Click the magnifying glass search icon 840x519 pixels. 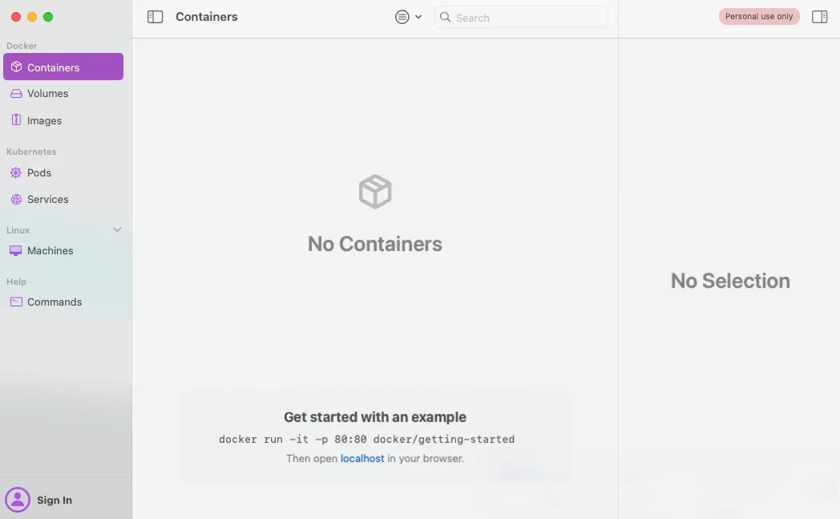[446, 18]
